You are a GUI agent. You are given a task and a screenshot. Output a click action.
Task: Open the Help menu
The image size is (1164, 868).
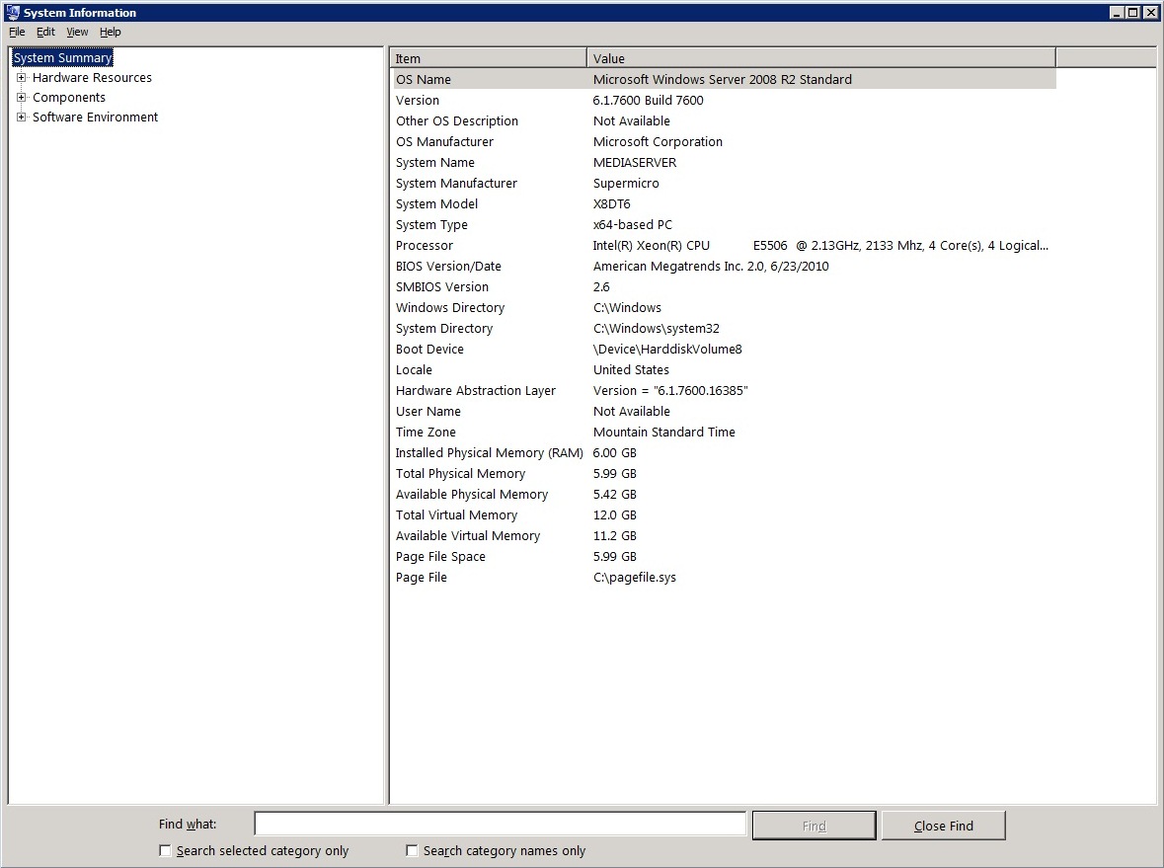110,32
